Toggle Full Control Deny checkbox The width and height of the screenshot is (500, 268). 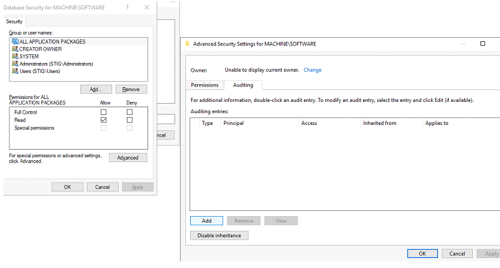[x=130, y=112]
